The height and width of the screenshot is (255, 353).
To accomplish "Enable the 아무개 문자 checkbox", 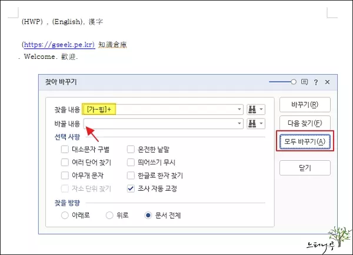I will pos(65,175).
